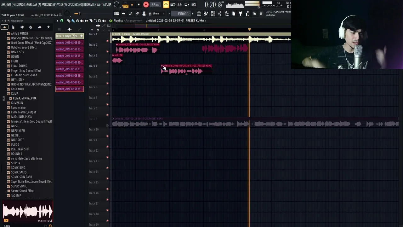Stop playback with the stop button
Screen dimensions: 403x227
139,4
